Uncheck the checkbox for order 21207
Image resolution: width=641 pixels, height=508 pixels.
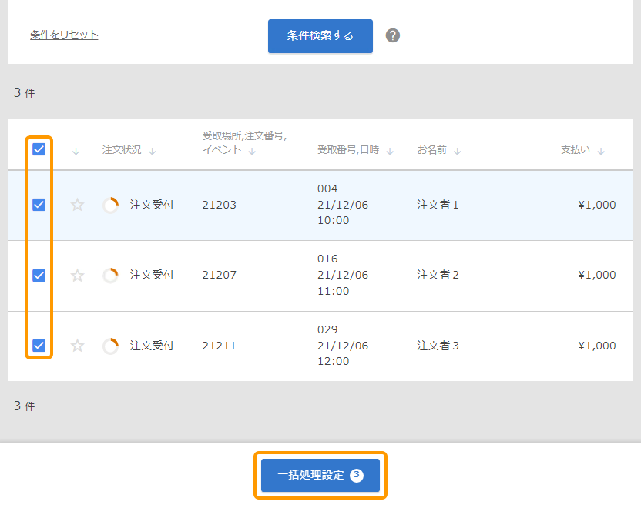(x=39, y=276)
